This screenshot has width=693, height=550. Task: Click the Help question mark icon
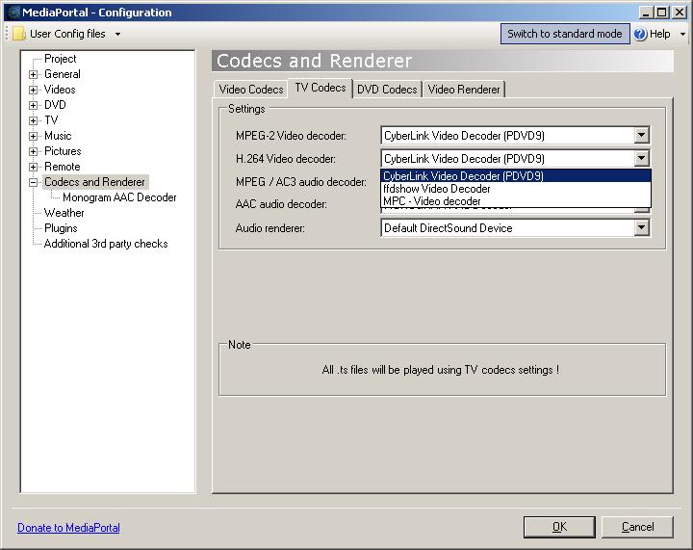(x=640, y=34)
